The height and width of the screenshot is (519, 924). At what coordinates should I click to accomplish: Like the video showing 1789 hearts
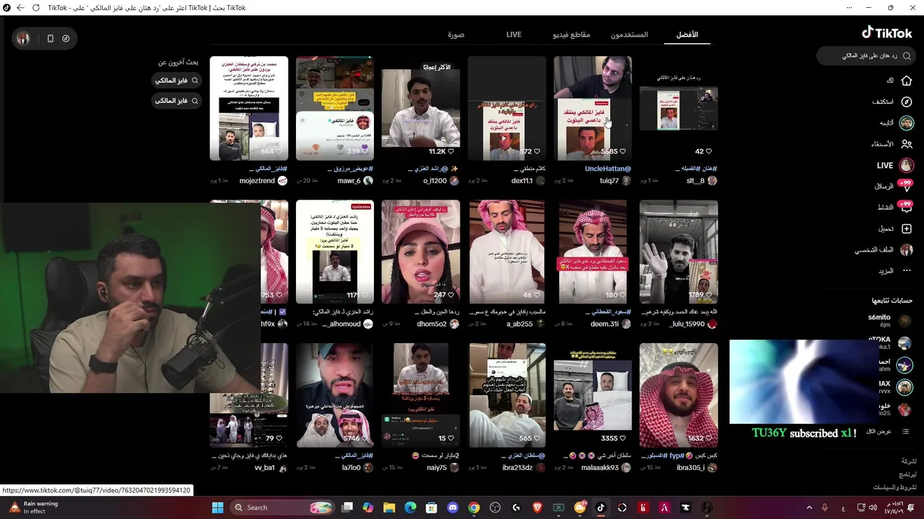click(709, 295)
